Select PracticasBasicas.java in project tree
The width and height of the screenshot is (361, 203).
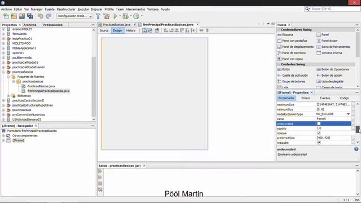41,86
